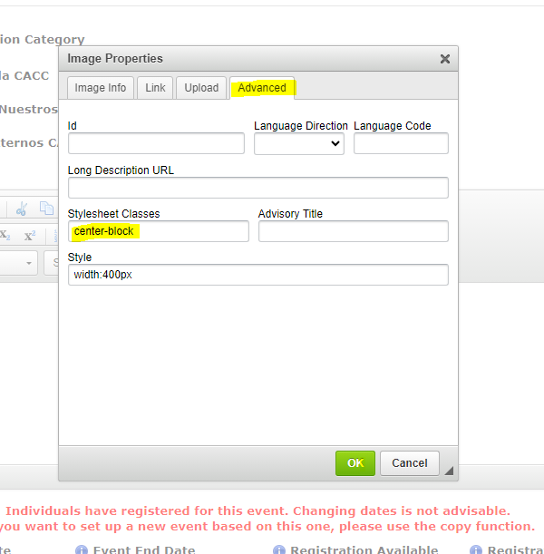The width and height of the screenshot is (544, 554).
Task: Close the Image Properties dialog with X
Action: pyautogui.click(x=444, y=59)
